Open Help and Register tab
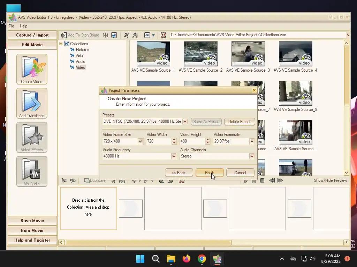This screenshot has height=267, width=357. click(32, 240)
